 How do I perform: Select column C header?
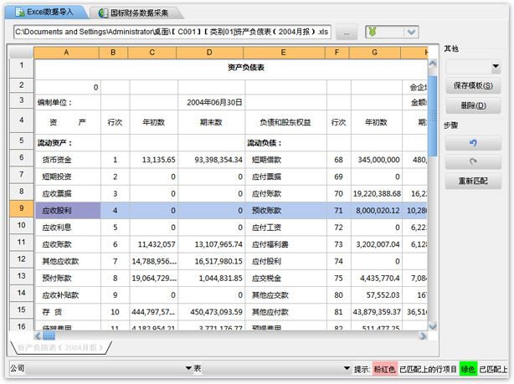tap(152, 53)
